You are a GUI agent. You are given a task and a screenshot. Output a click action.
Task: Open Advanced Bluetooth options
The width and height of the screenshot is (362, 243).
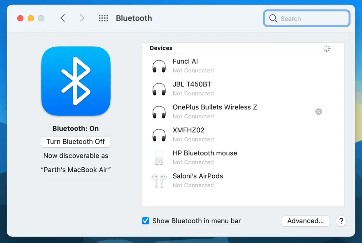(x=305, y=221)
